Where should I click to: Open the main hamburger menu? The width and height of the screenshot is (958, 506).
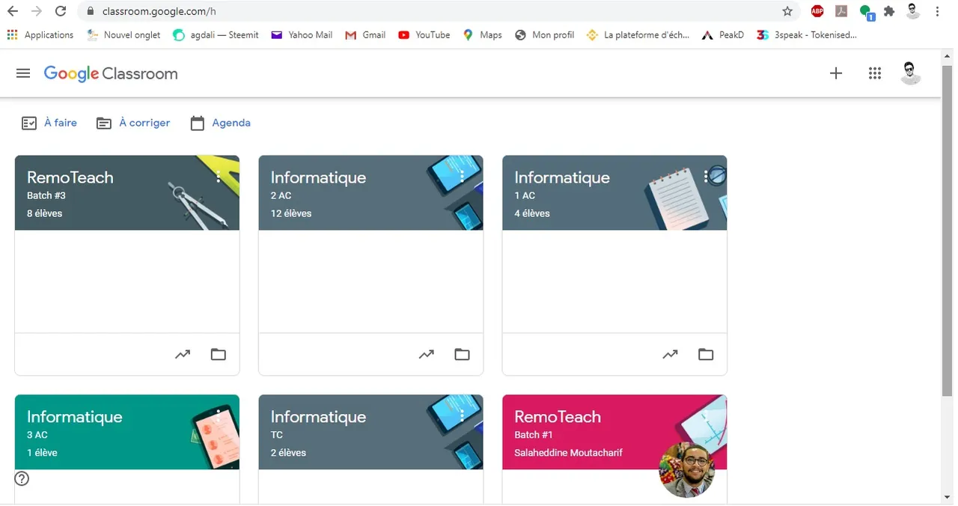click(x=23, y=73)
